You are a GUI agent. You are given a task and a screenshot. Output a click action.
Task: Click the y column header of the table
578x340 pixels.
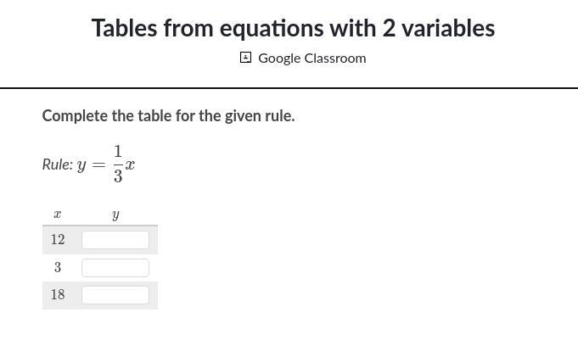point(115,215)
